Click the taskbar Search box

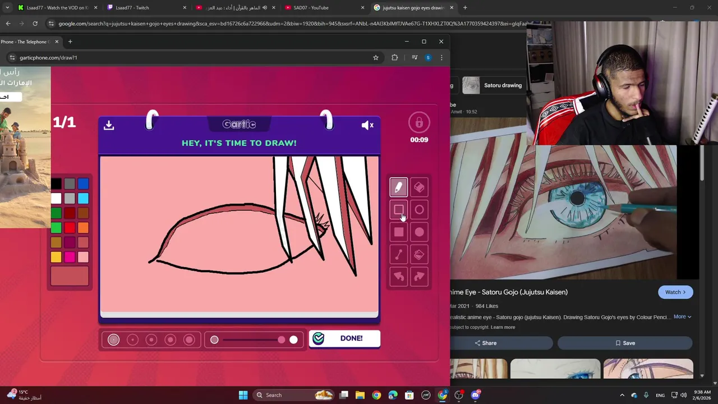tap(294, 395)
